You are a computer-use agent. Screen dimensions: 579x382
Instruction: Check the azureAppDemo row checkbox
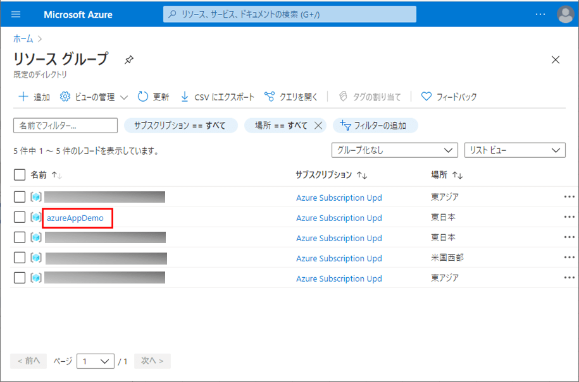20,217
